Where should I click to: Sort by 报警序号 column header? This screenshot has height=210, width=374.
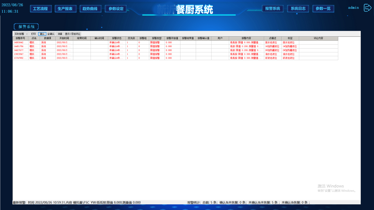pyautogui.click(x=20, y=39)
